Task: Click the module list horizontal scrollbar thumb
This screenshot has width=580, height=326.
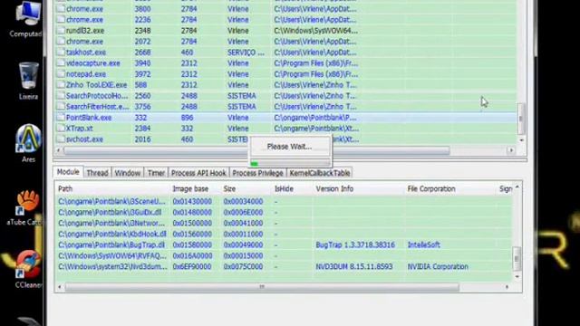Action: pos(262,287)
